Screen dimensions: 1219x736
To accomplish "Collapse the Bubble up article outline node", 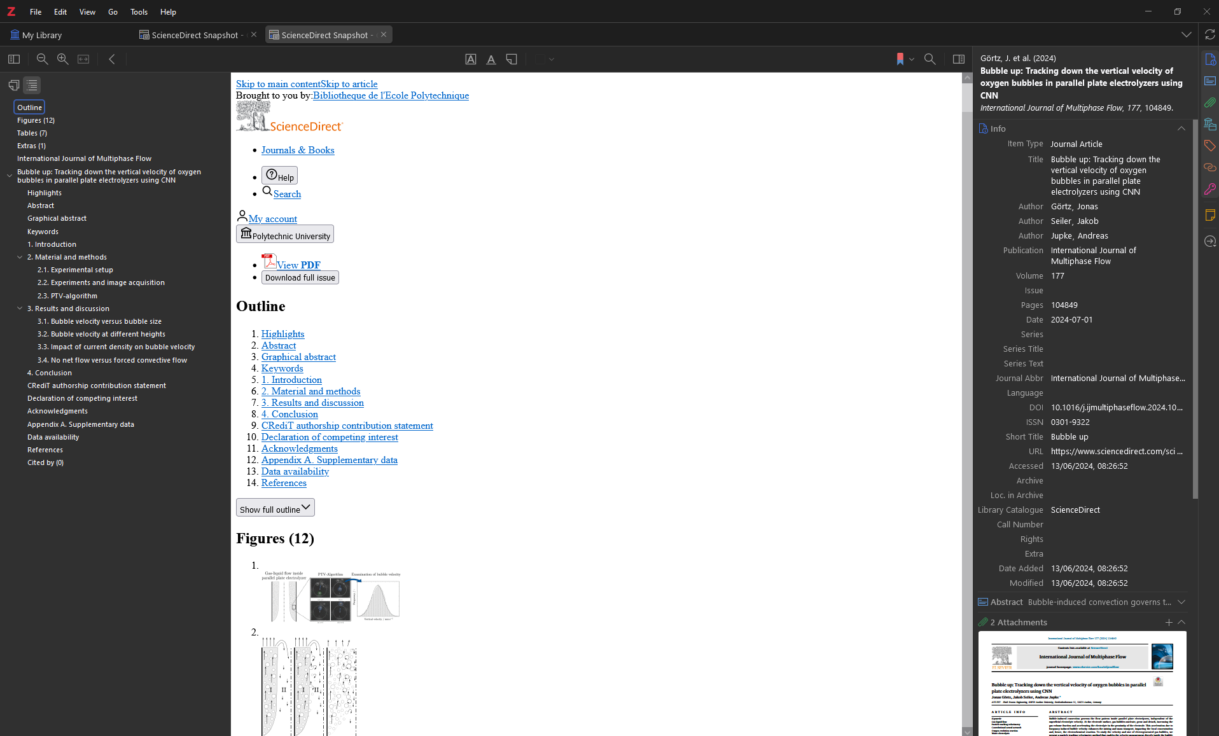I will 10,176.
